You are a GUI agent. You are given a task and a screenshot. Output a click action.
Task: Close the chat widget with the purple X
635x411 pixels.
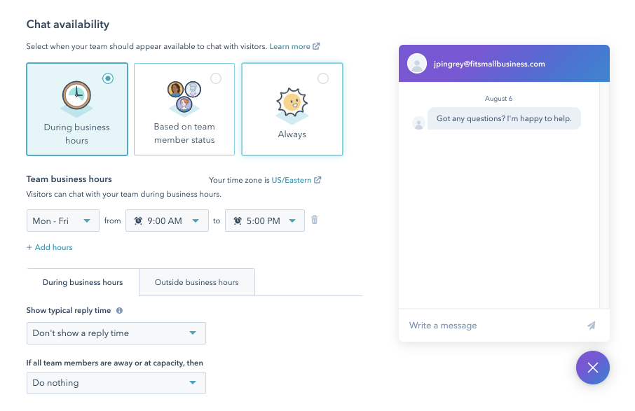592,368
